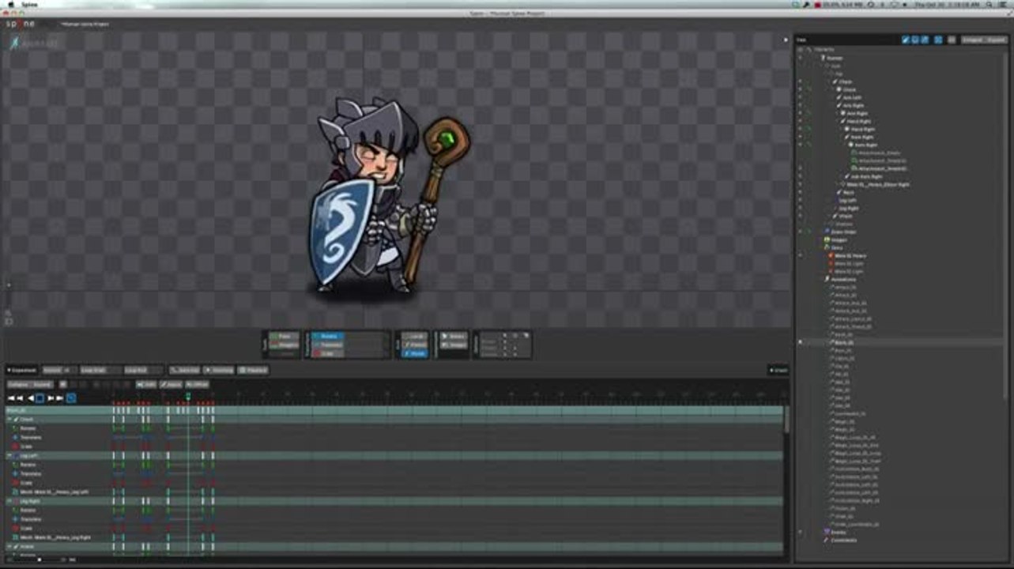Toggle third blue filter icon in Tree panel
Image resolution: width=1014 pixels, height=569 pixels.
pyautogui.click(x=925, y=40)
